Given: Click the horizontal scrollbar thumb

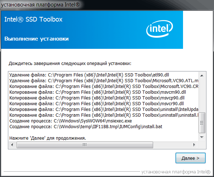Looking at the screenshot, I should pyautogui.click(x=85, y=145).
